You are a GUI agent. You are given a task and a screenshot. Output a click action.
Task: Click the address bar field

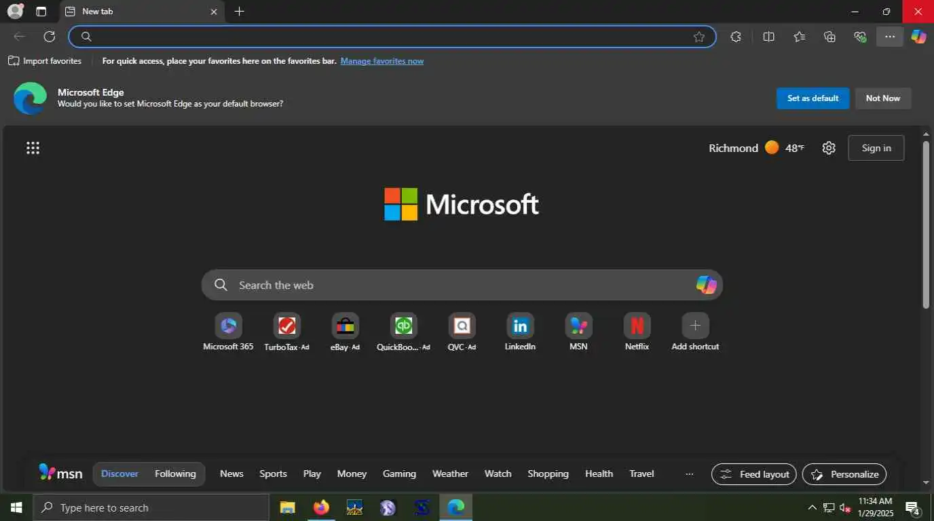tap(392, 37)
